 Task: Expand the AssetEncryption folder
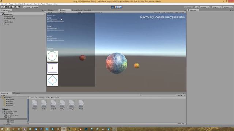pos(4,115)
